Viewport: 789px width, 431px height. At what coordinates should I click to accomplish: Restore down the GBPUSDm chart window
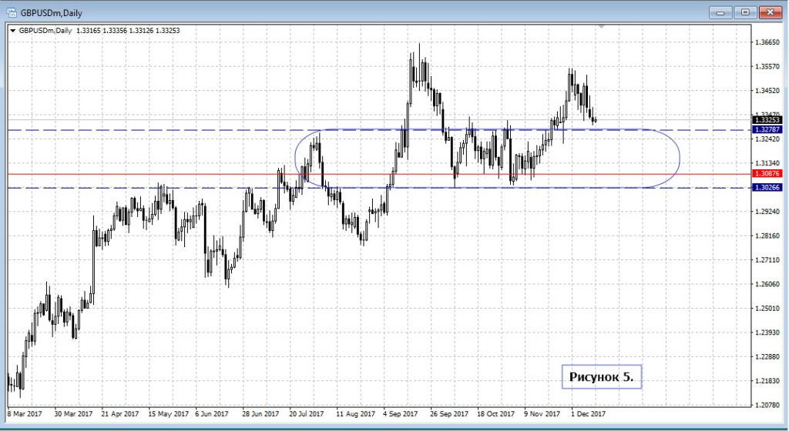coord(744,12)
